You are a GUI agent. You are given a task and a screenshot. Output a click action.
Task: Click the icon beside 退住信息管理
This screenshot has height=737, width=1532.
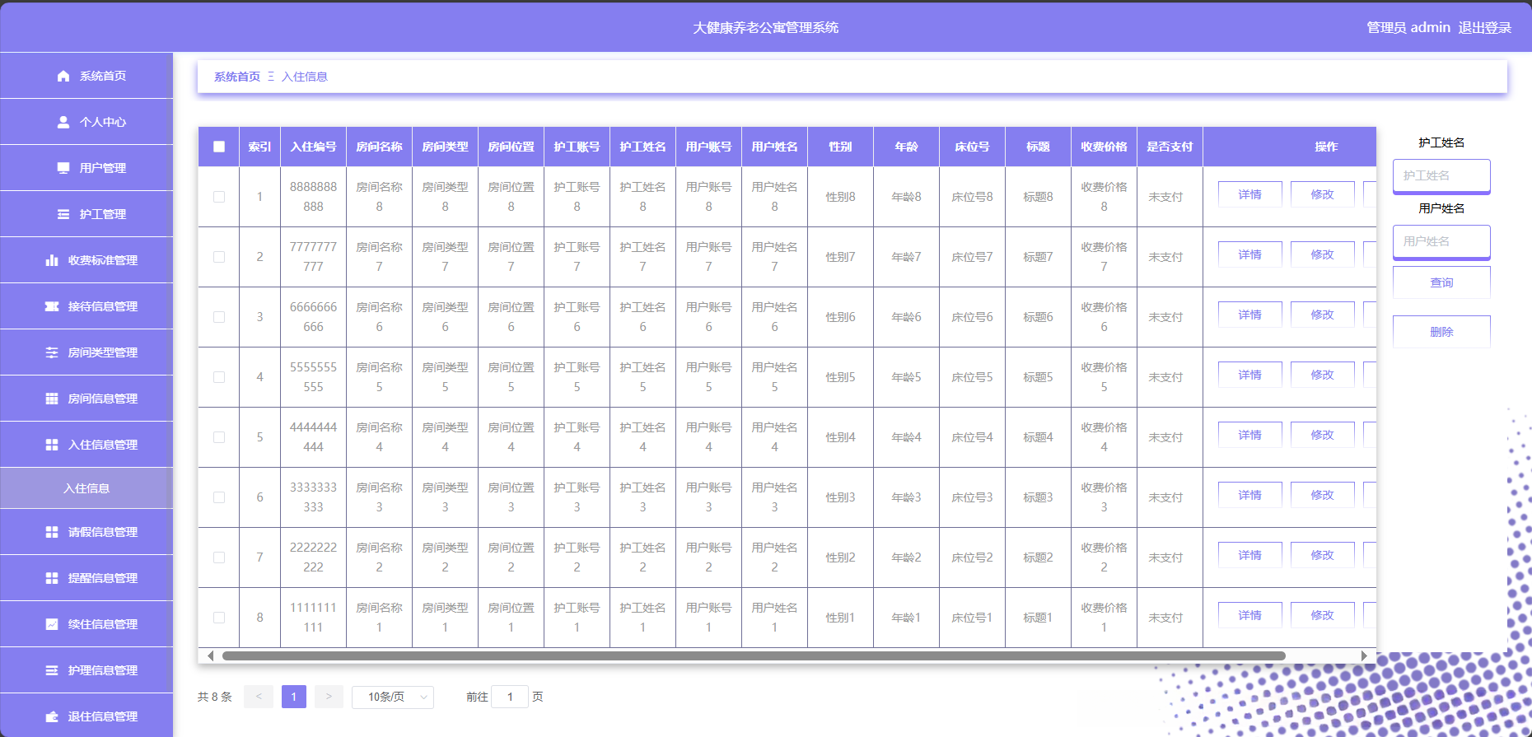pyautogui.click(x=52, y=716)
